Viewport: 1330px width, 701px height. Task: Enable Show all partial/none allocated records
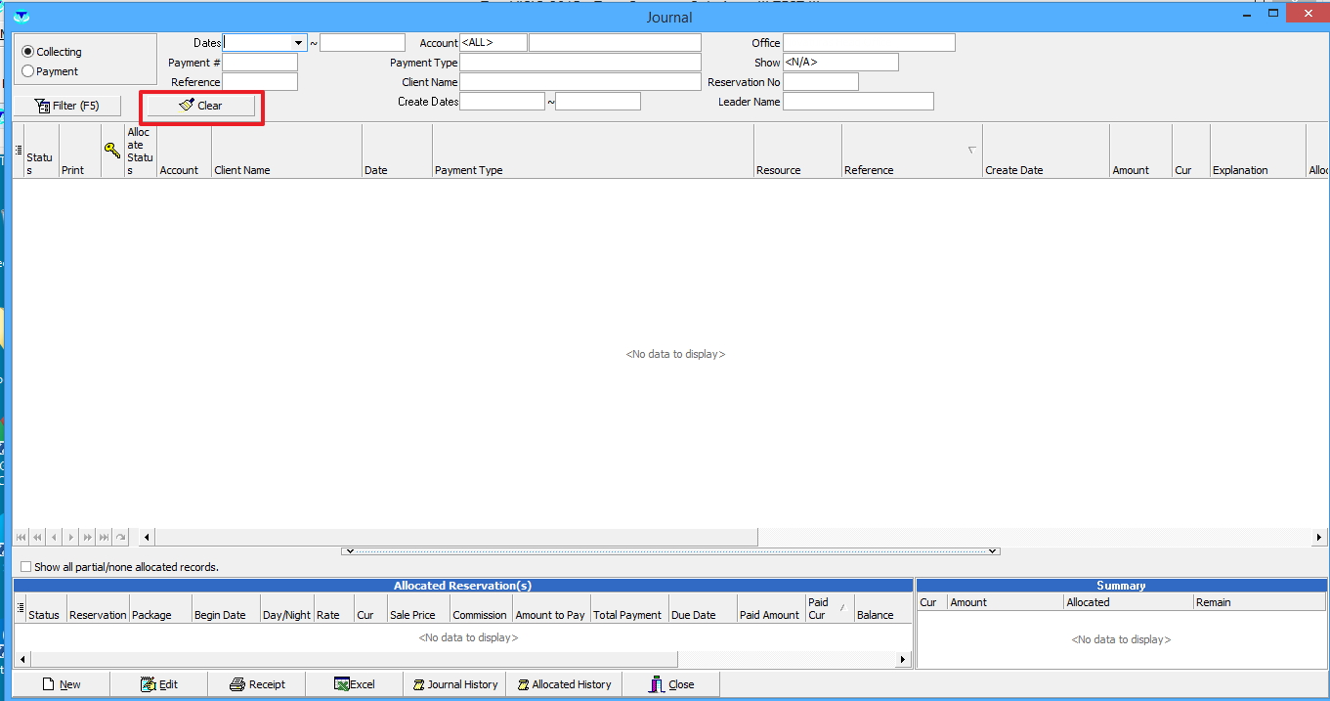coord(26,567)
